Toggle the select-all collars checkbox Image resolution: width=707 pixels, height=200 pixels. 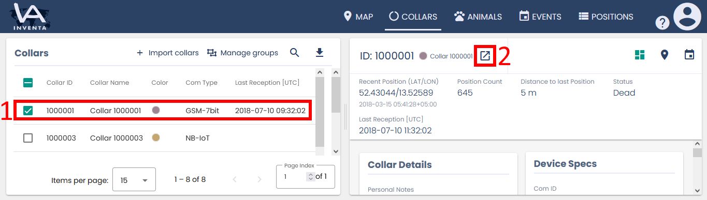coord(28,83)
